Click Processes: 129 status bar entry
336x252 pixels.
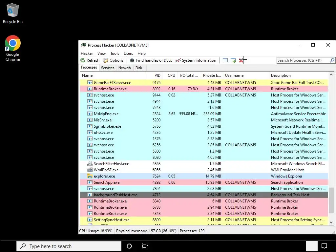click(x=192, y=231)
